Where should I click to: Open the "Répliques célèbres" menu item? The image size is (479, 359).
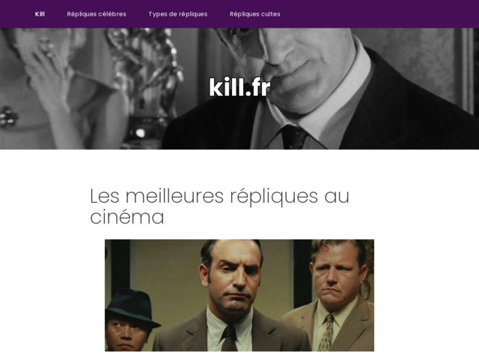pos(97,14)
